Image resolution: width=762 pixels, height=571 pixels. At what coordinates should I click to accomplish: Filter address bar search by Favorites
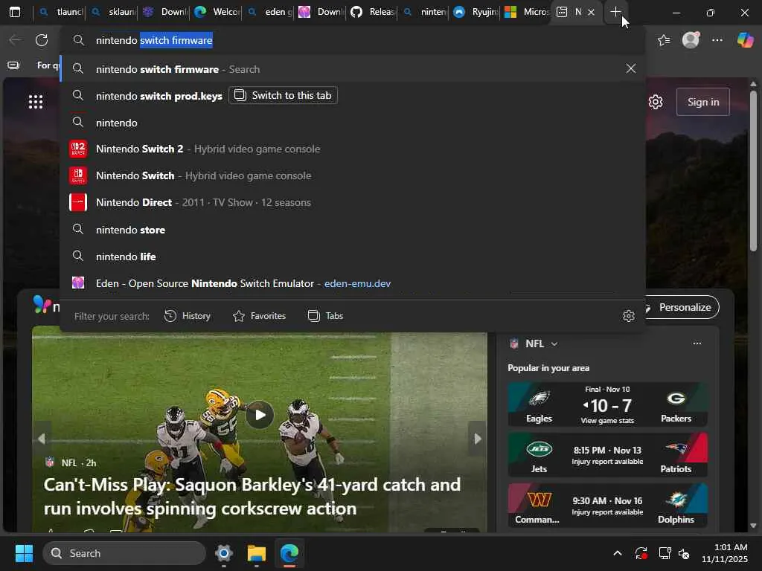click(260, 316)
